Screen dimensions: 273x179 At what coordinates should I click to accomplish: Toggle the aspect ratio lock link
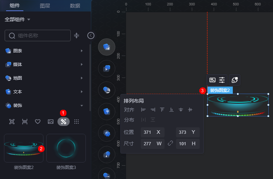170,143
